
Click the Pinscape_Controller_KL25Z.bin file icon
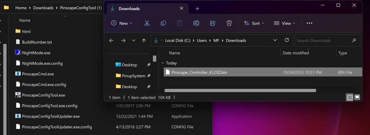coord(168,72)
